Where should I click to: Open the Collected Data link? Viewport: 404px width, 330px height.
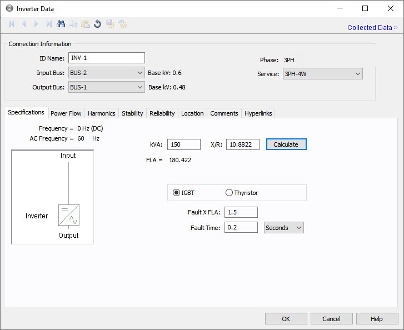click(372, 28)
